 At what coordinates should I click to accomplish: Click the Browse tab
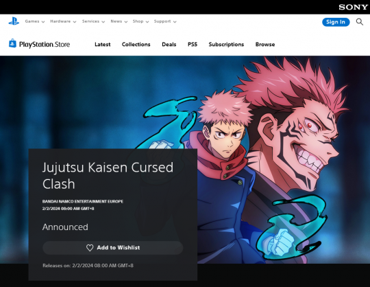pos(265,45)
